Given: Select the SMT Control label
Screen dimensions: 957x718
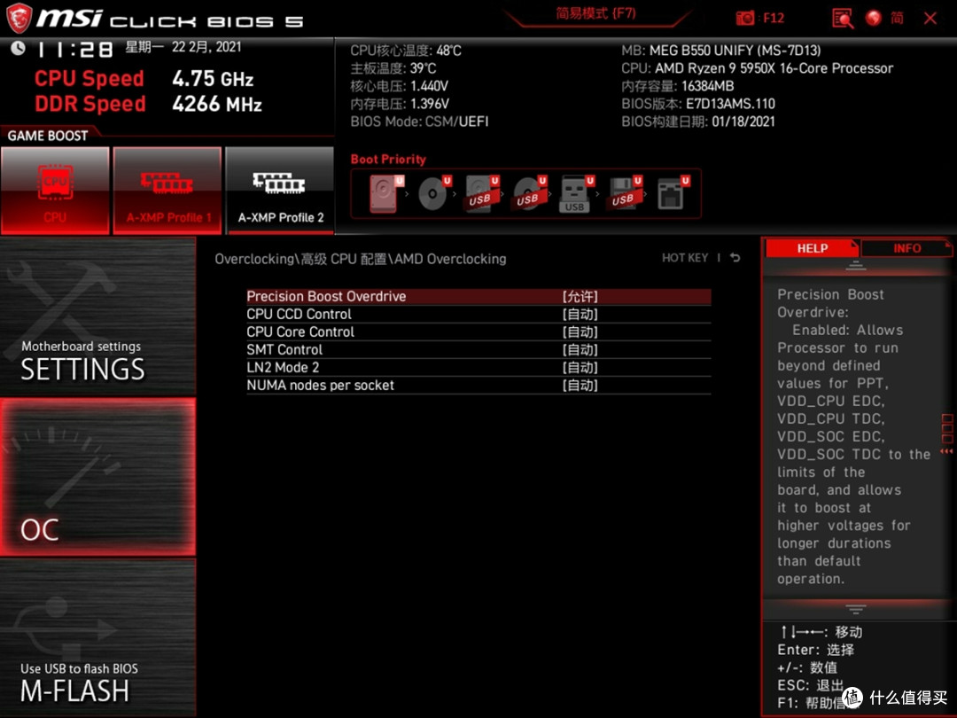Looking at the screenshot, I should tap(284, 350).
